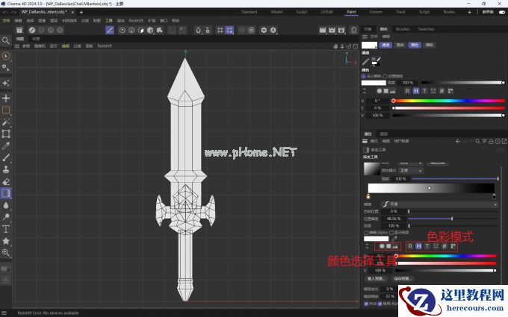Toggle the first checked checkbox at the bottom of the gradient attributes

[366, 304]
